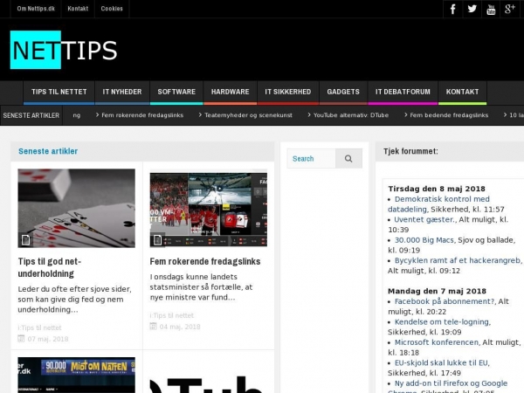Go to IT Debatforum section
The height and width of the screenshot is (393, 524).
403,92
